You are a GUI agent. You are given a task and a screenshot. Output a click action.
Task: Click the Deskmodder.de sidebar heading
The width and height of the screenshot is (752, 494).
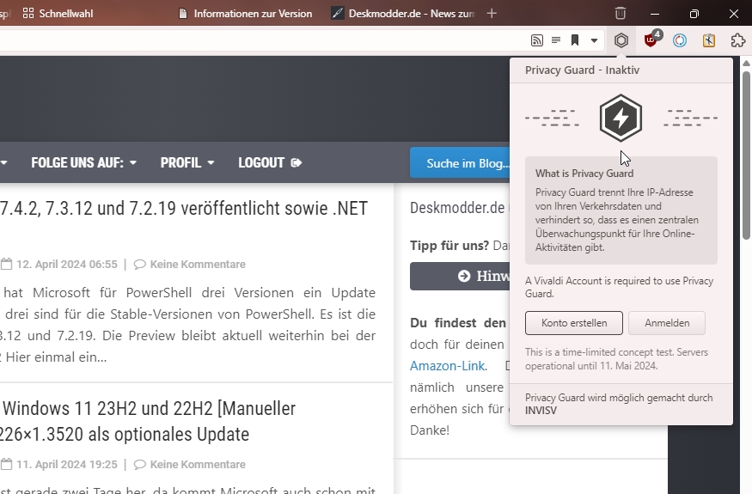[457, 208]
